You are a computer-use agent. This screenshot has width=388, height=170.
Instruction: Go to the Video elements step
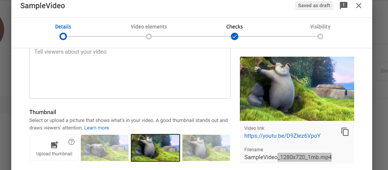149,27
